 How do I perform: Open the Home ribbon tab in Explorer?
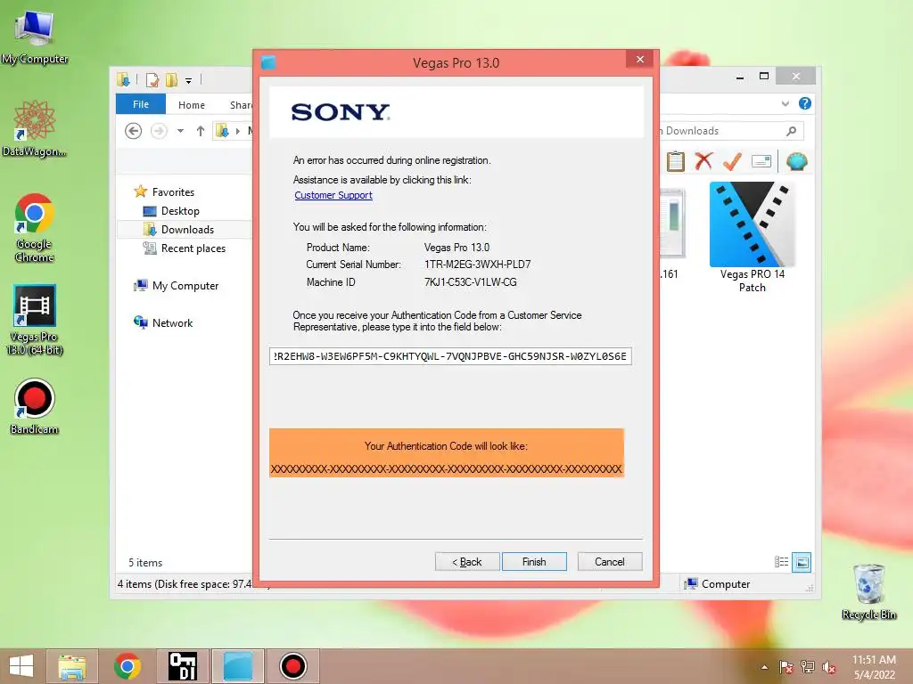click(192, 105)
